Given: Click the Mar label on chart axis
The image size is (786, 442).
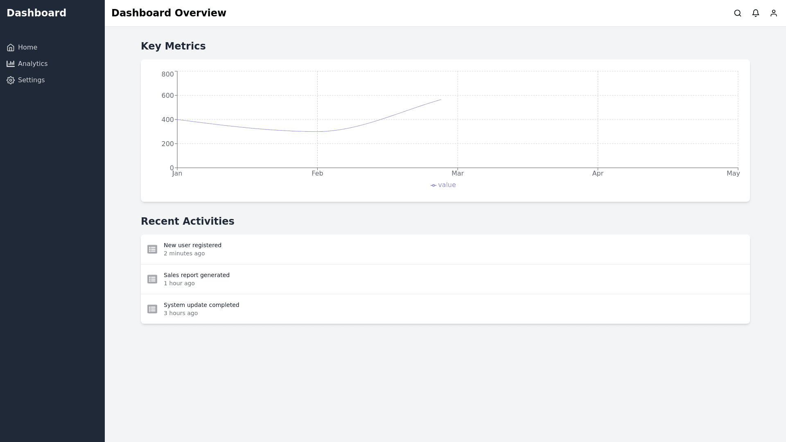Looking at the screenshot, I should [457, 174].
